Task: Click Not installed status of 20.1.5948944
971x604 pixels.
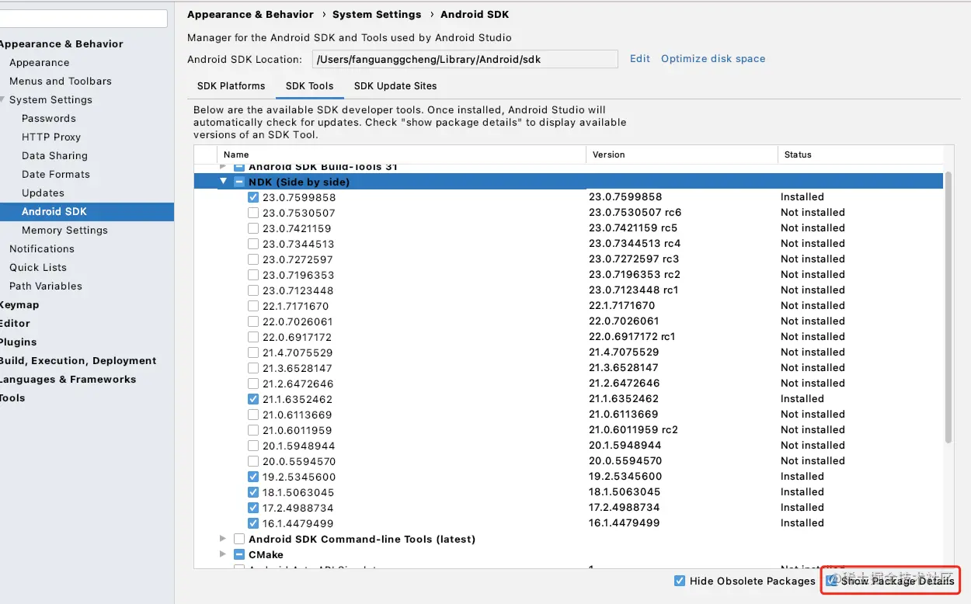Action: coord(813,446)
